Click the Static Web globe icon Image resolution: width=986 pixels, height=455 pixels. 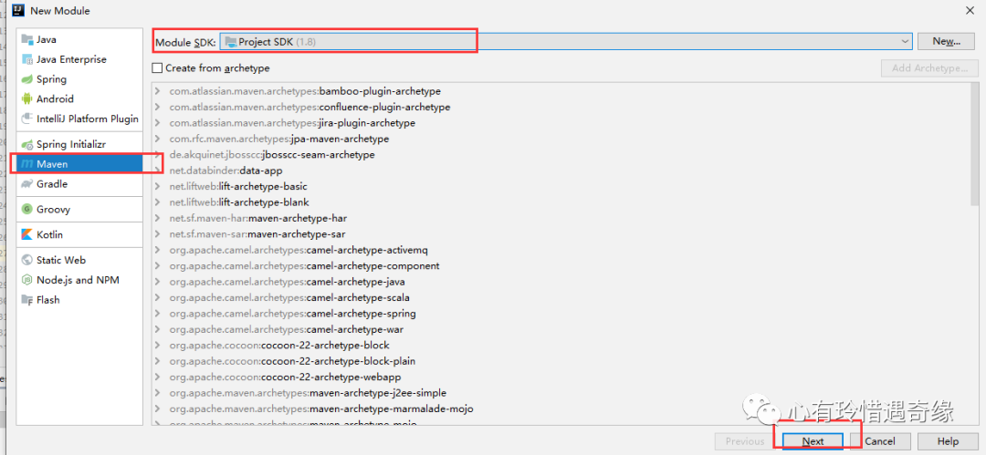click(x=27, y=260)
